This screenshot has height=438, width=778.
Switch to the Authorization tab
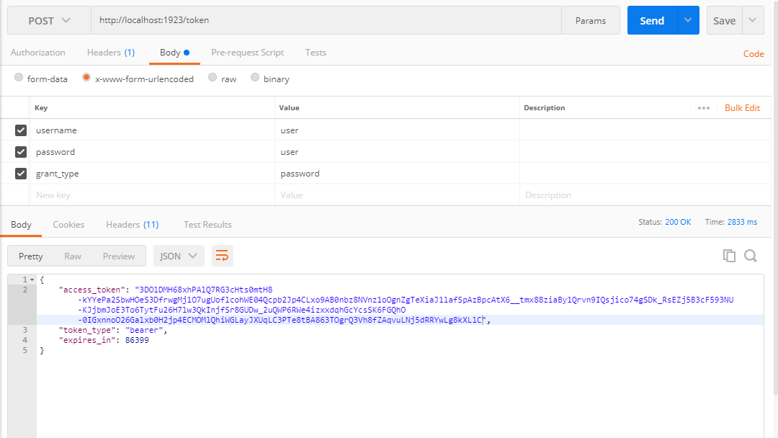pos(37,52)
